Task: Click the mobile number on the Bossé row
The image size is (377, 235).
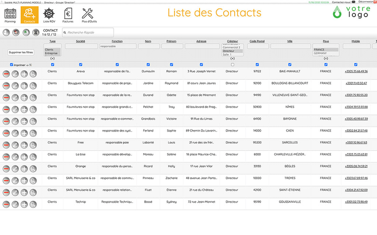Action: 356,202
